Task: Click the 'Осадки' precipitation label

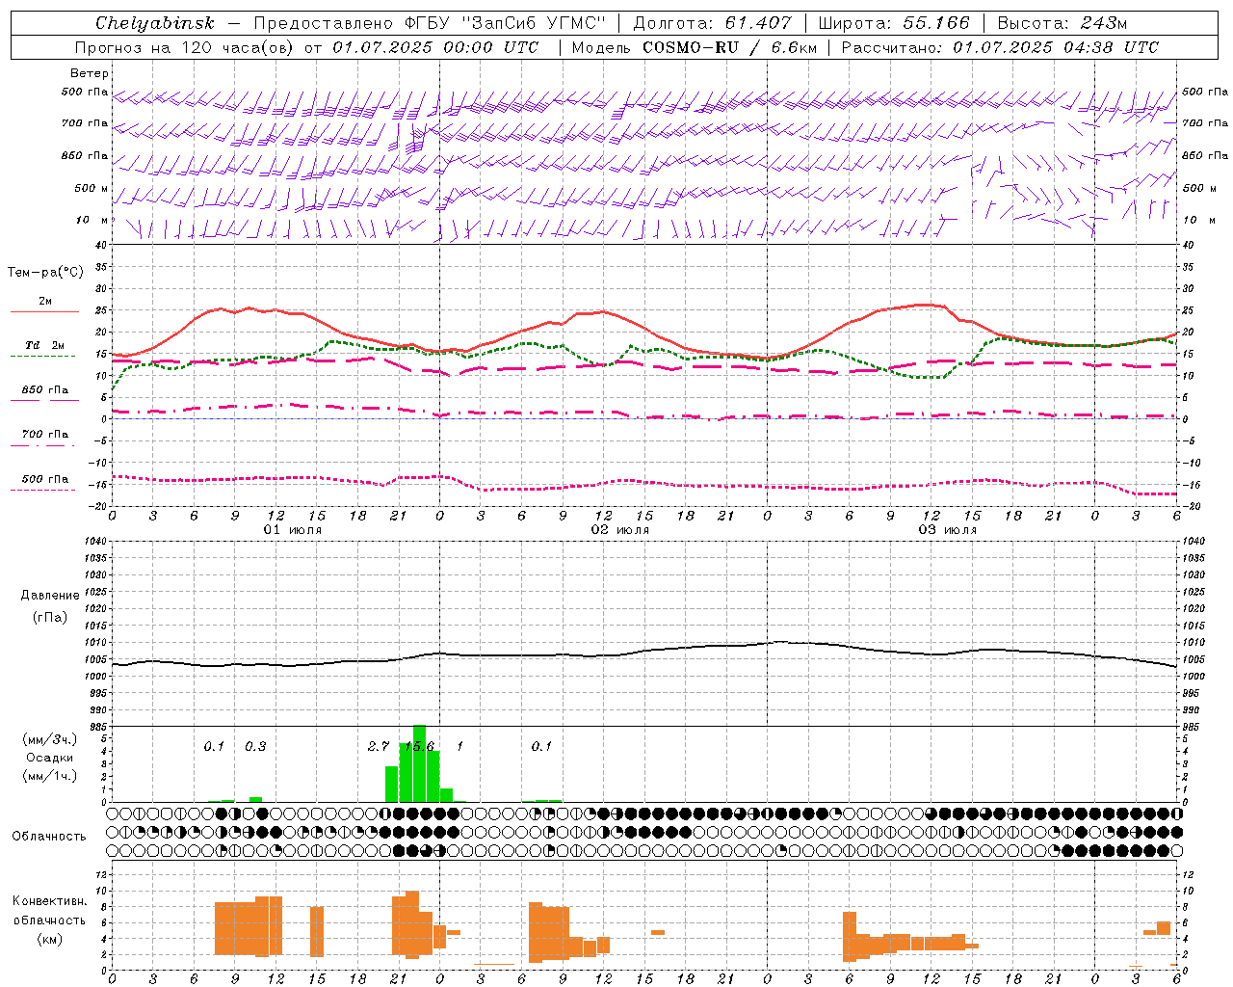Action: 50,758
